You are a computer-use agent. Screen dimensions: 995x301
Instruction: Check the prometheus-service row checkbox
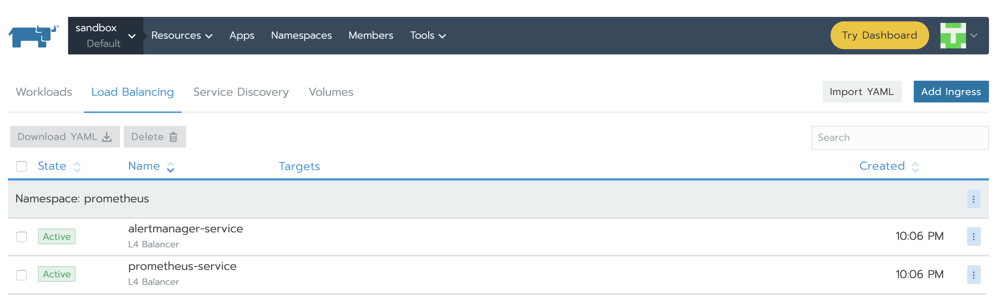[x=22, y=275]
